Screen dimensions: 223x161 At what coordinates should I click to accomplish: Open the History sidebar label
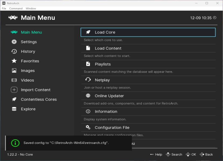pos(28,52)
